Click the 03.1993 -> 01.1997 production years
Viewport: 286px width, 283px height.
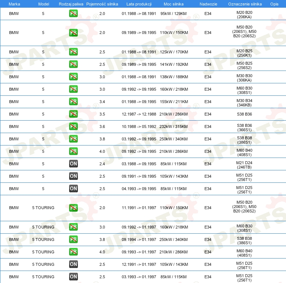point(139,277)
